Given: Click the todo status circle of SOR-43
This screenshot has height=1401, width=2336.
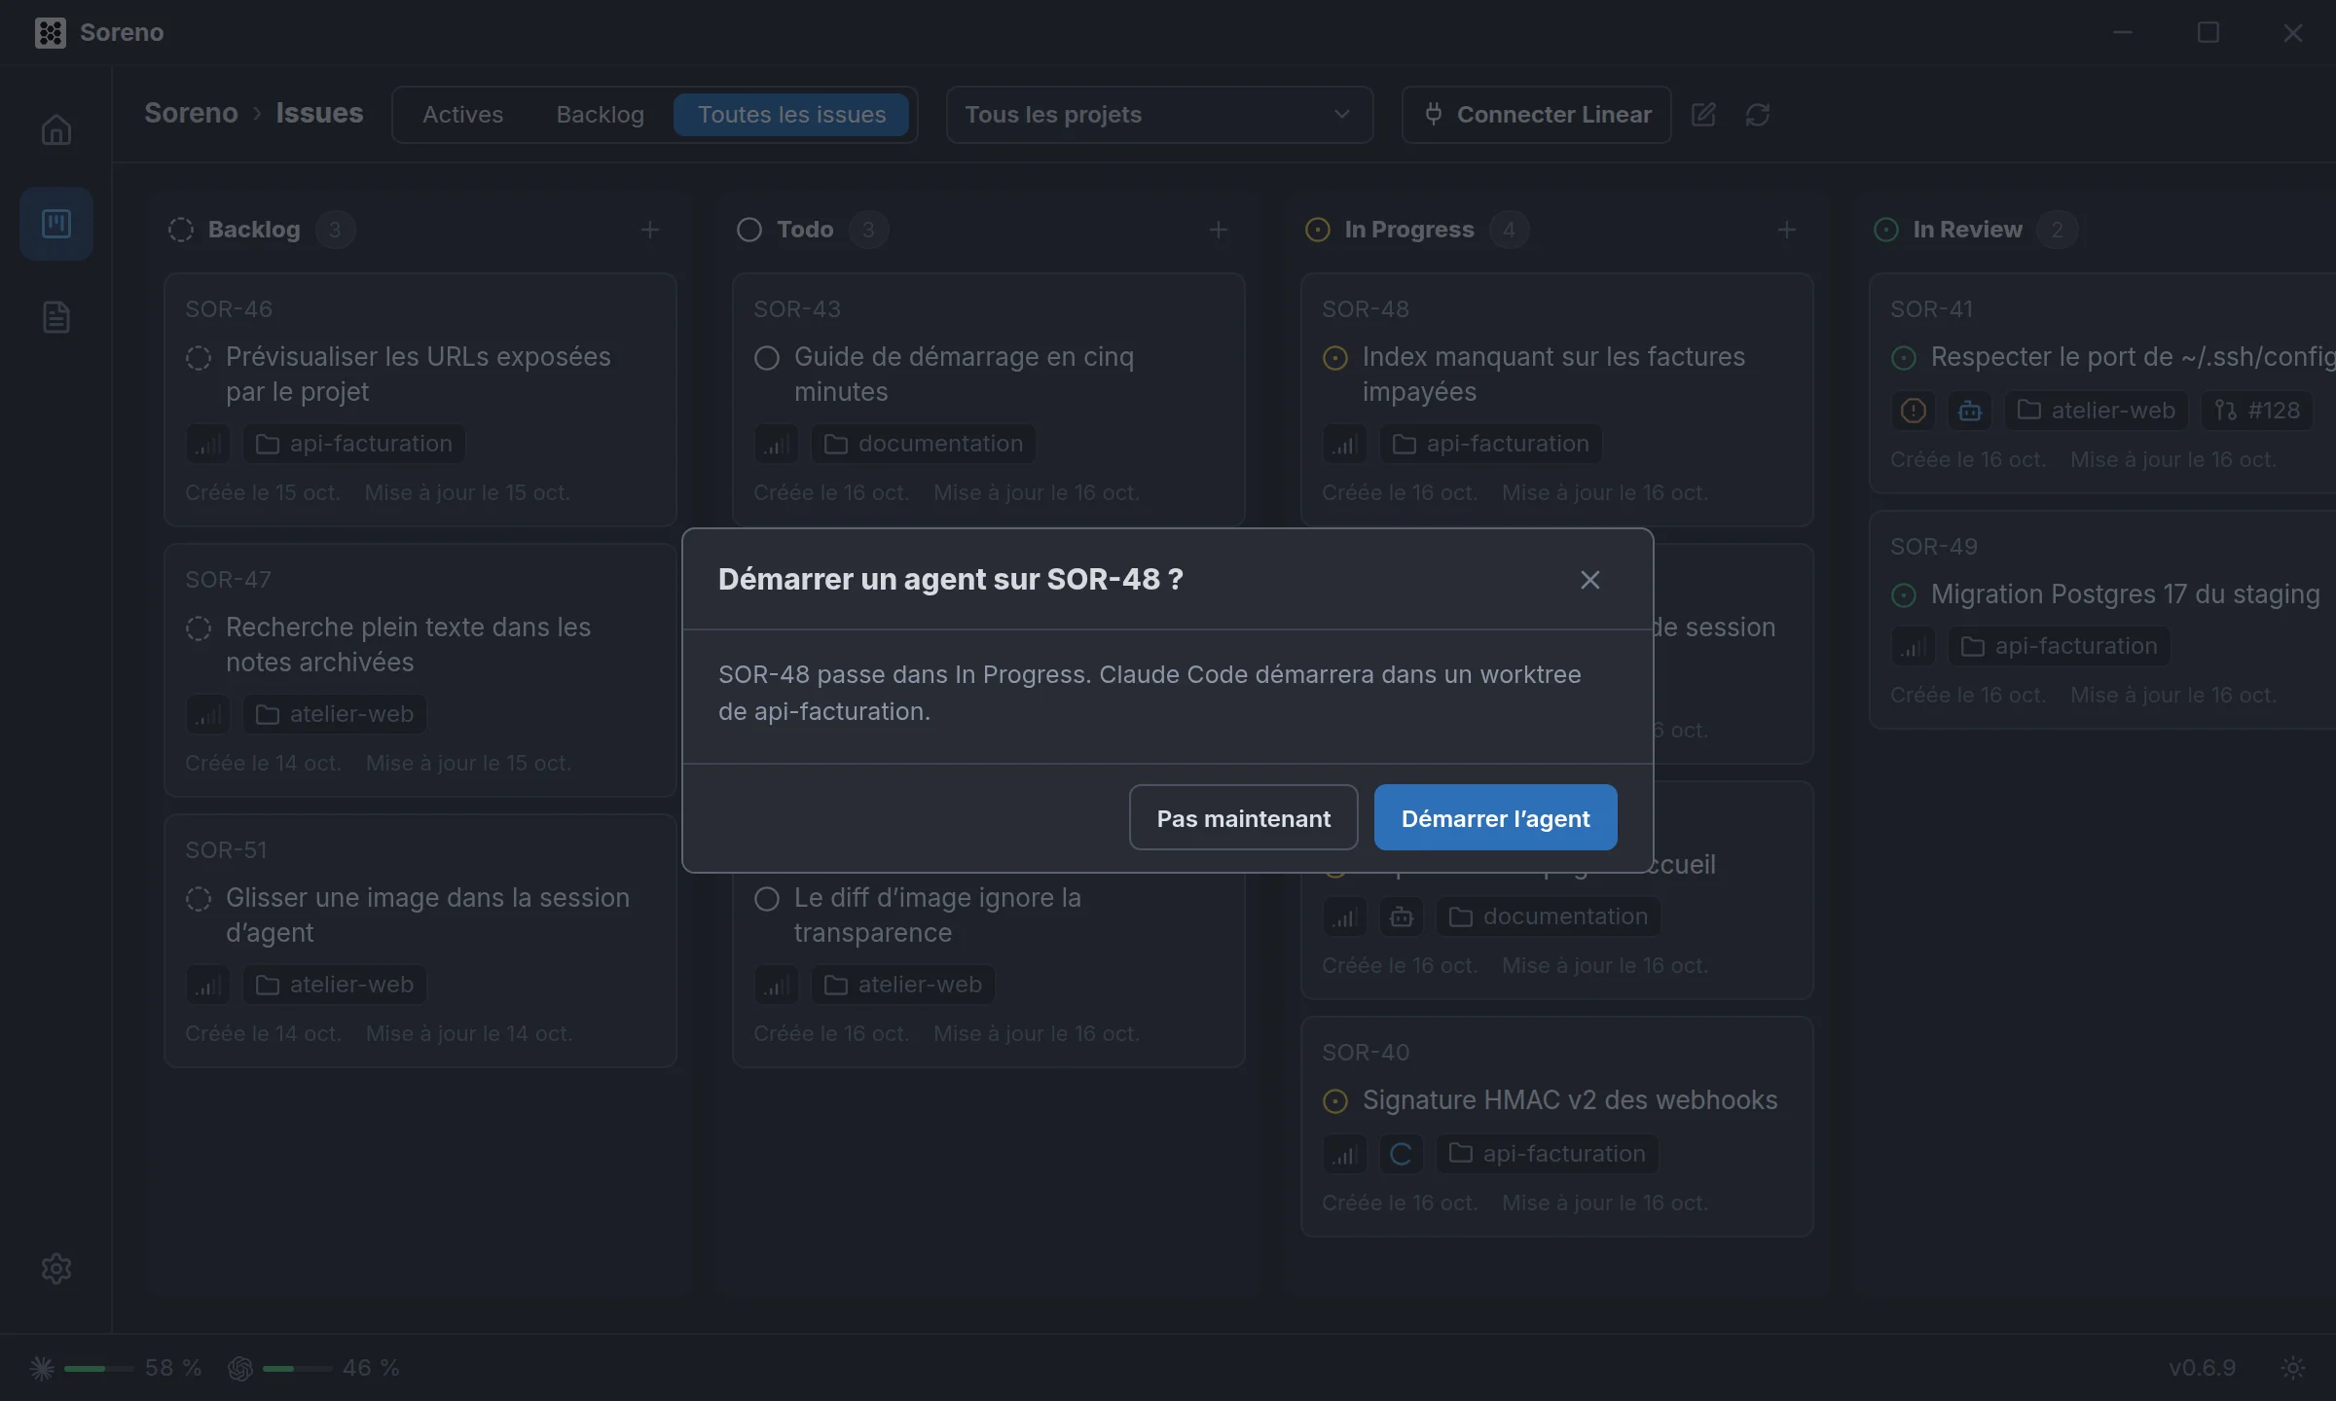Looking at the screenshot, I should (767, 358).
